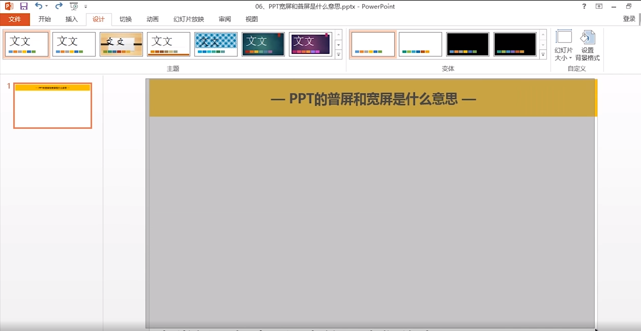Open PowerPoint help question mark
This screenshot has height=331, width=641.
(584, 6)
